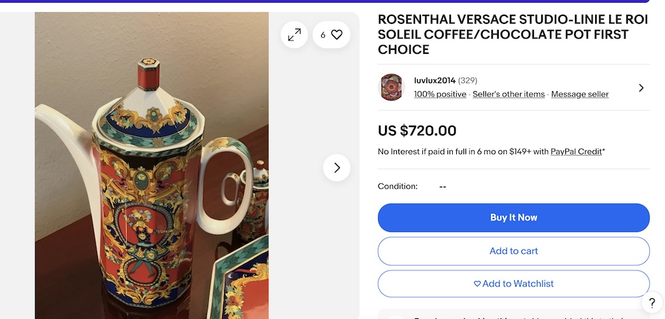The height and width of the screenshot is (319, 665).
Task: Click the Rosenthal Versace listing title
Action: point(512,35)
